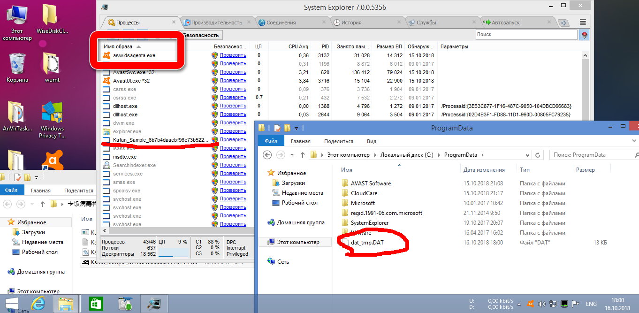This screenshot has height=313, width=639.
Task: Open the Корзина desktop icon
Action: [17, 68]
